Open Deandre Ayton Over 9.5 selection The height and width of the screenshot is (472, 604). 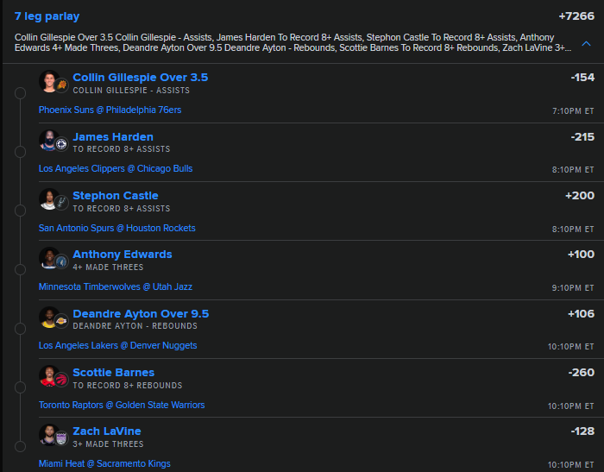pos(141,313)
